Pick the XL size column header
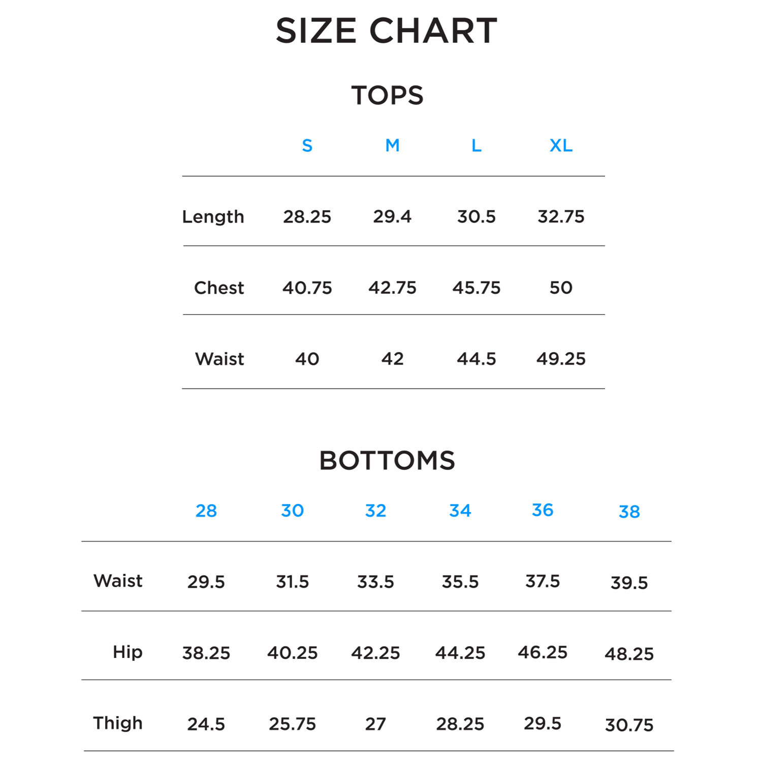The width and height of the screenshot is (762, 762). point(561,146)
